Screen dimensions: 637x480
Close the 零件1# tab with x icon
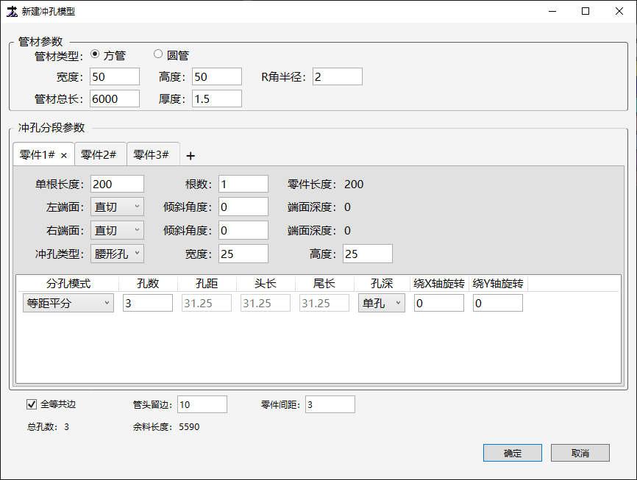[x=64, y=155]
